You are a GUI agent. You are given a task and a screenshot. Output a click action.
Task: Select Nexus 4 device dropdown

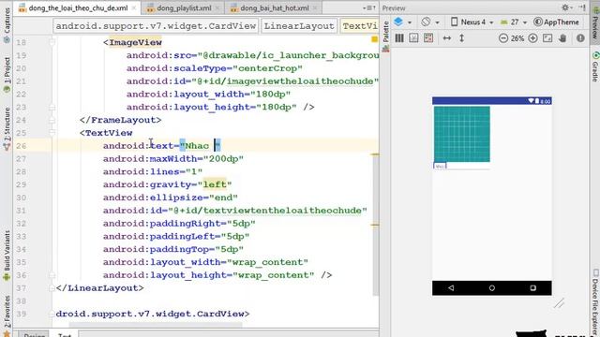pos(472,22)
